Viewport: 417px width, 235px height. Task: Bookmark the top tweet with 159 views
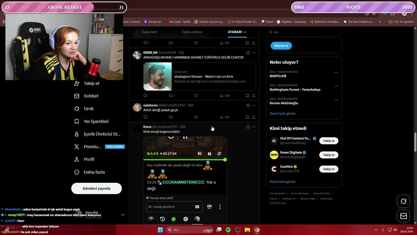click(247, 43)
